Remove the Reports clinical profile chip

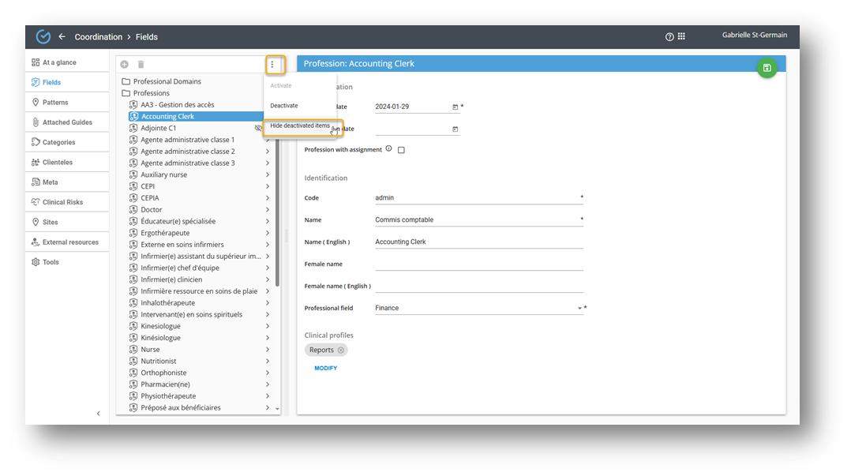341,350
